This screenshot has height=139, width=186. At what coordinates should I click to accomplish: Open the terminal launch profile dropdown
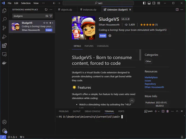coord(159,111)
